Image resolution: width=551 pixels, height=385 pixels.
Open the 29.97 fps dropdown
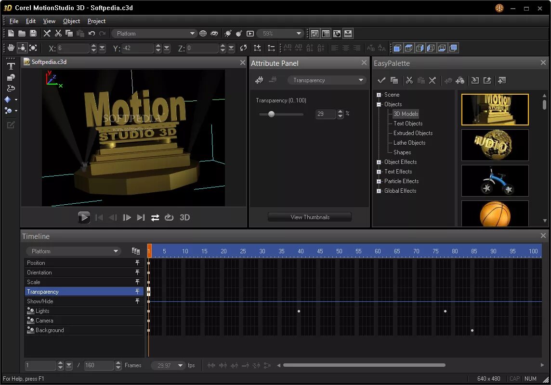coord(168,365)
